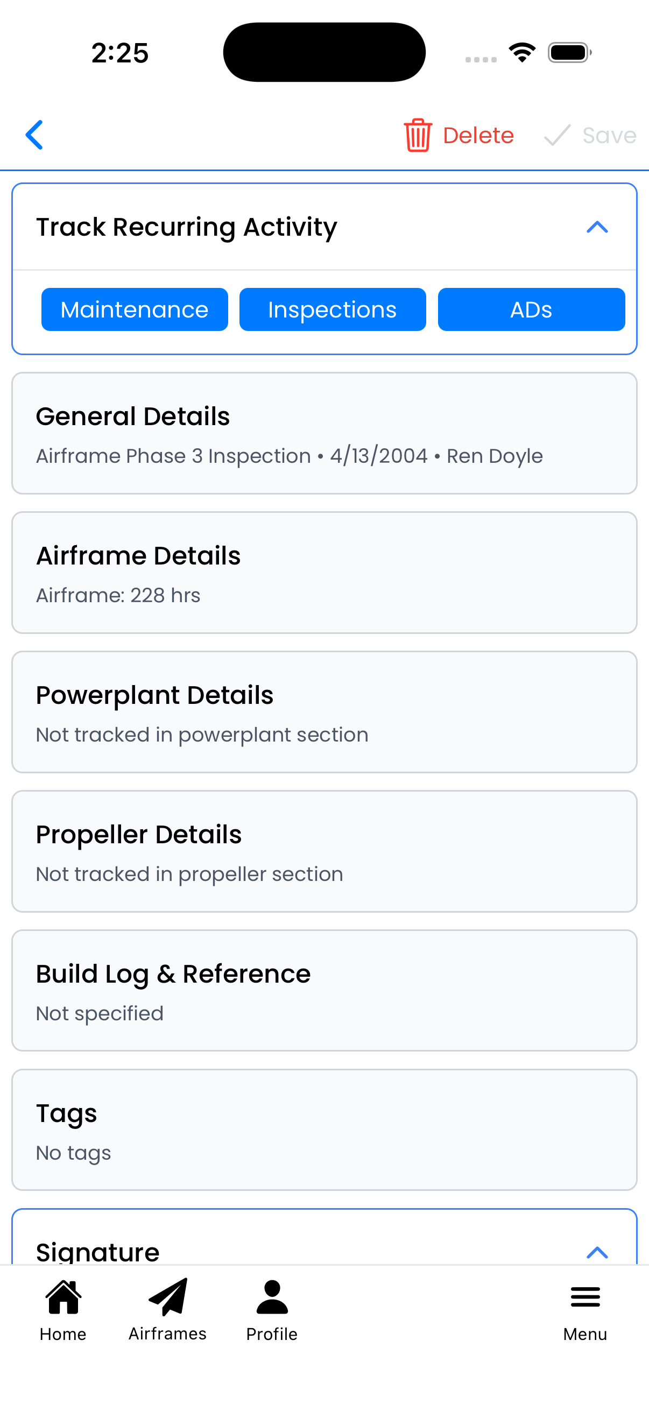Open the Powerplant Details section
This screenshot has height=1411, width=649.
324,712
